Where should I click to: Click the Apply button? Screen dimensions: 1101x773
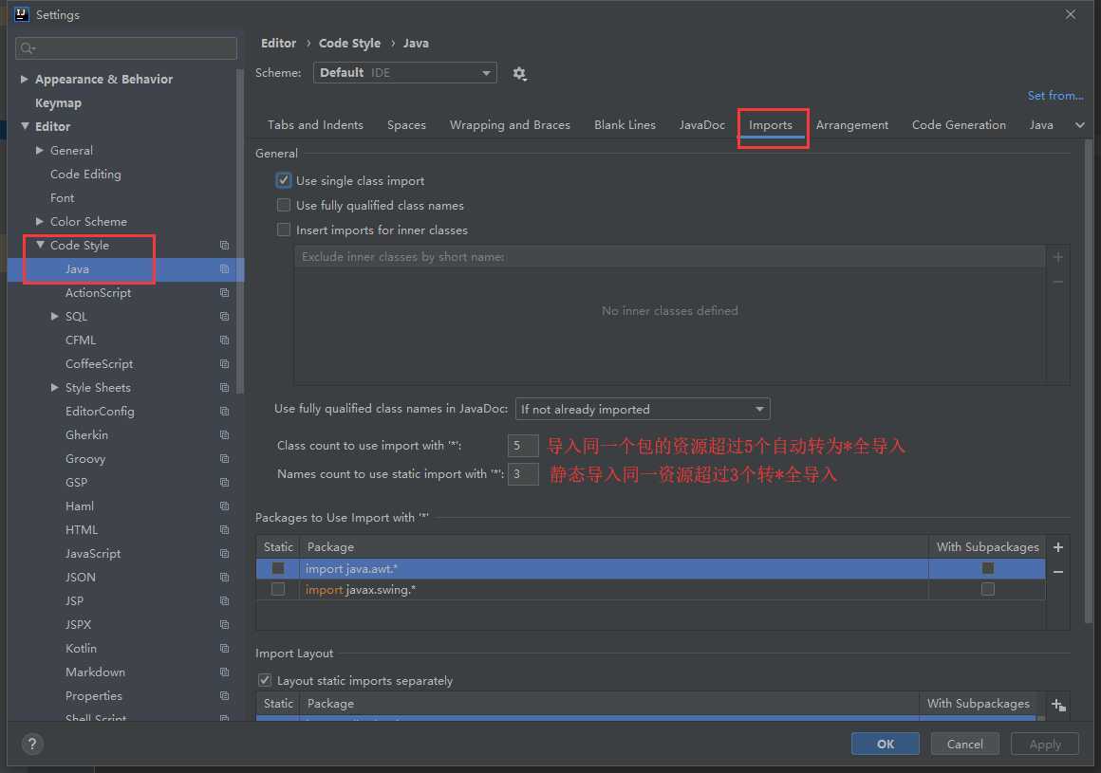pyautogui.click(x=1045, y=745)
